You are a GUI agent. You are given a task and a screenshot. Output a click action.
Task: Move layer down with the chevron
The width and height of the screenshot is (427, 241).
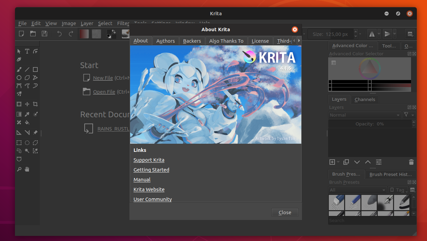tap(357, 162)
